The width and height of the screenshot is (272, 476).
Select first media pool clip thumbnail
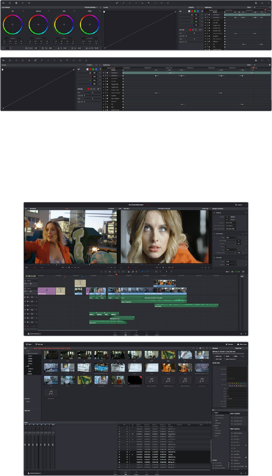(51, 355)
